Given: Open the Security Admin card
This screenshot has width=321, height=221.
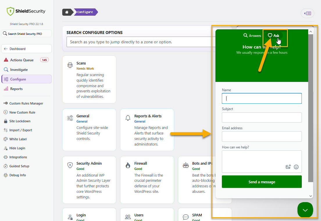Looking at the screenshot, I should [x=89, y=180].
